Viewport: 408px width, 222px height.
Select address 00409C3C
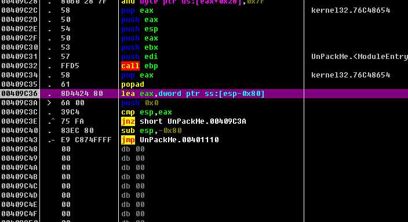click(20, 112)
